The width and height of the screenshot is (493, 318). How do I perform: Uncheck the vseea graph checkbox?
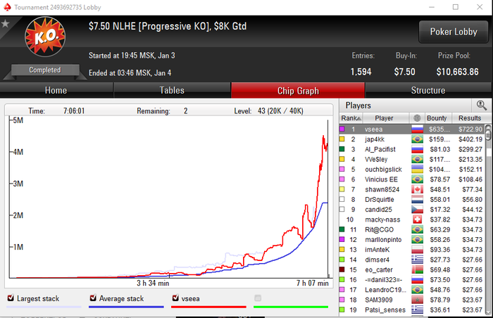point(175,298)
